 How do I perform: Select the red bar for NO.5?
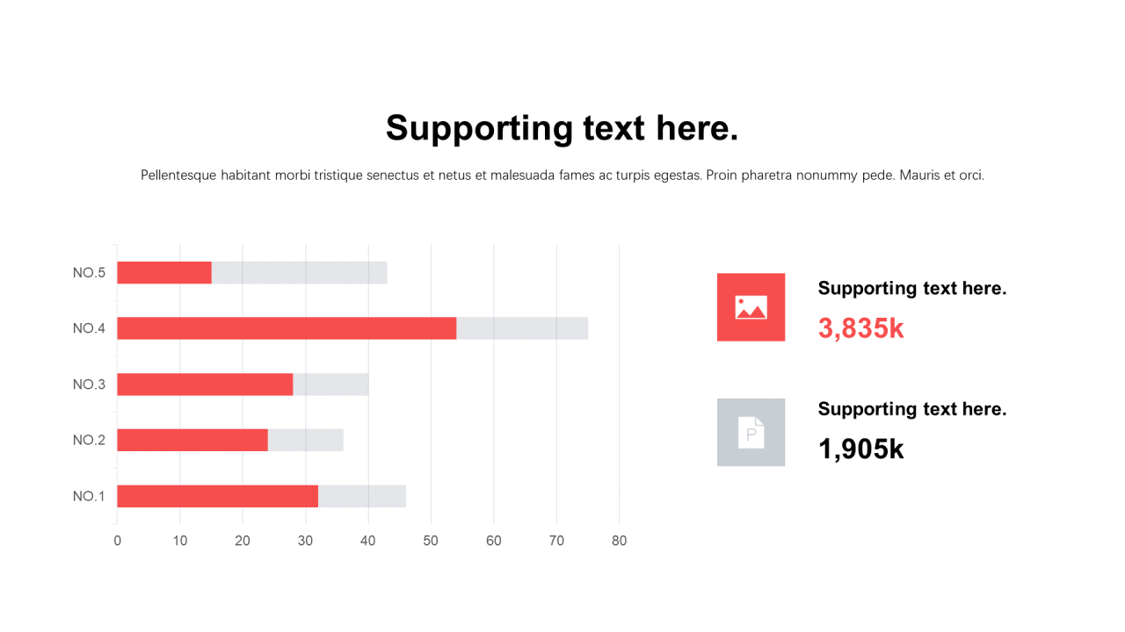tap(164, 273)
